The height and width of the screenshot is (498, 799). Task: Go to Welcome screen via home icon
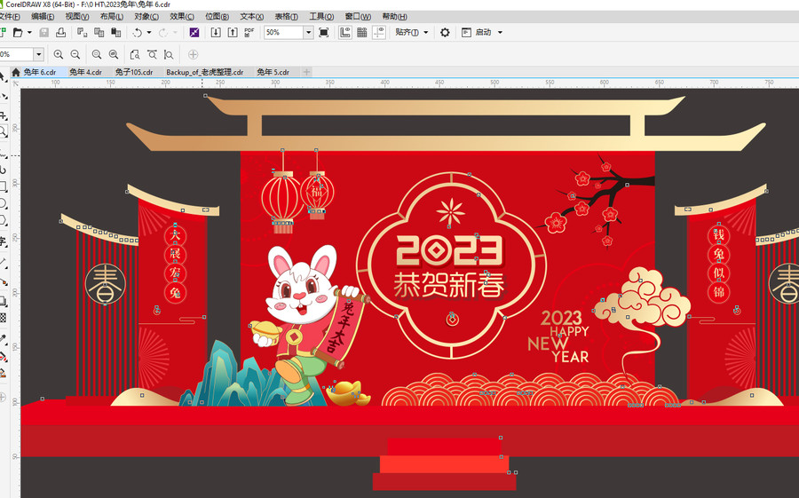pyautogui.click(x=16, y=73)
